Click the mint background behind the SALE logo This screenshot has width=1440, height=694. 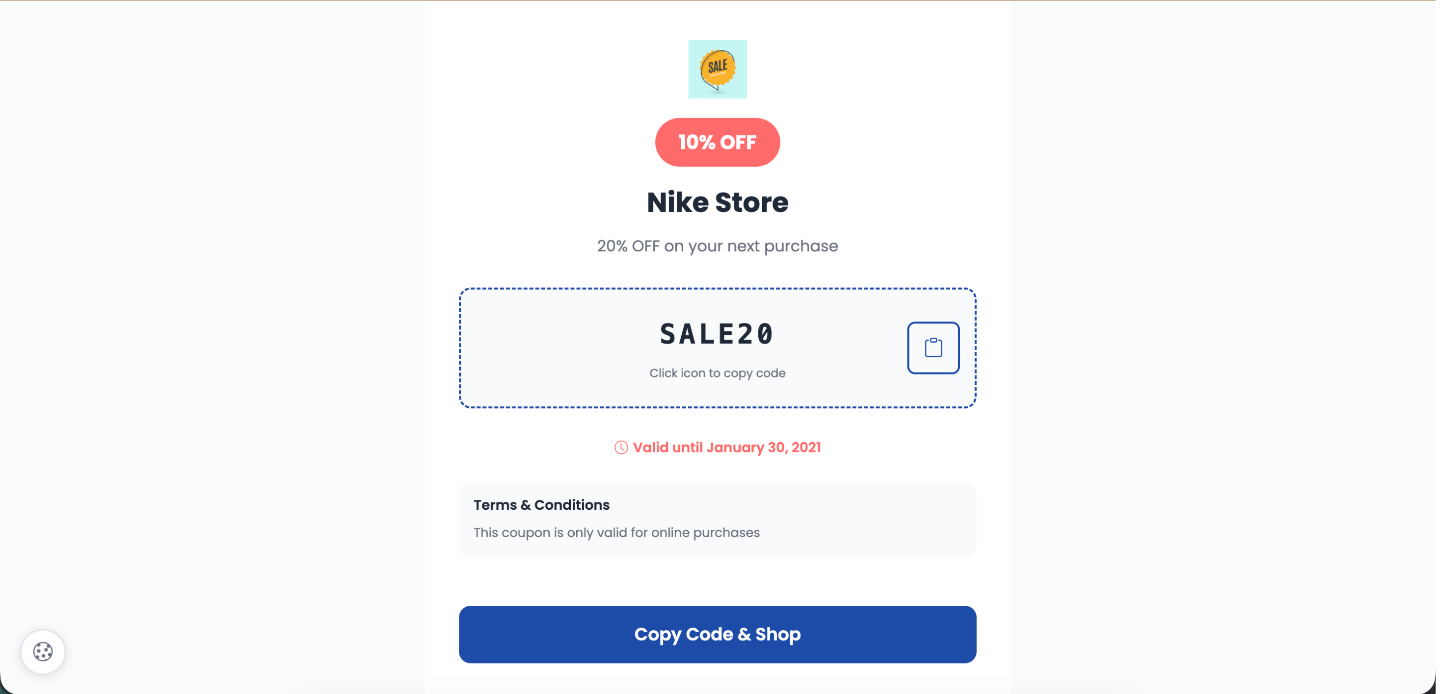tap(696, 48)
